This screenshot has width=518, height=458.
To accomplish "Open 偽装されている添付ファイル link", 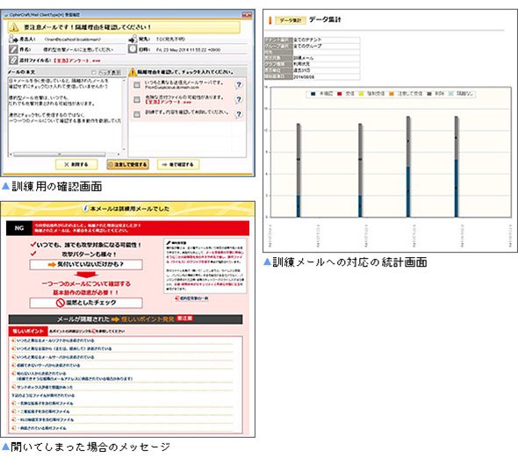I will pos(41,428).
